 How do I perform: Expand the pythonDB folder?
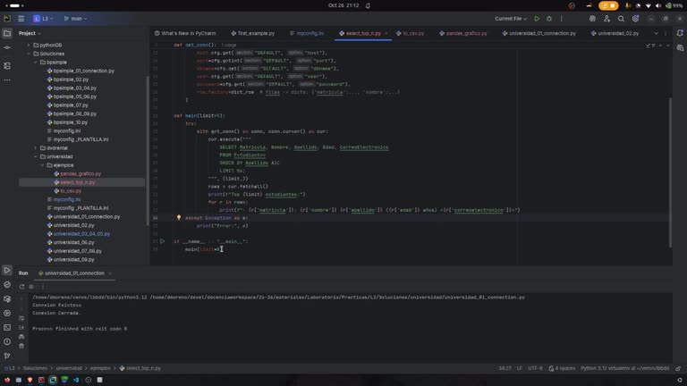coord(29,45)
